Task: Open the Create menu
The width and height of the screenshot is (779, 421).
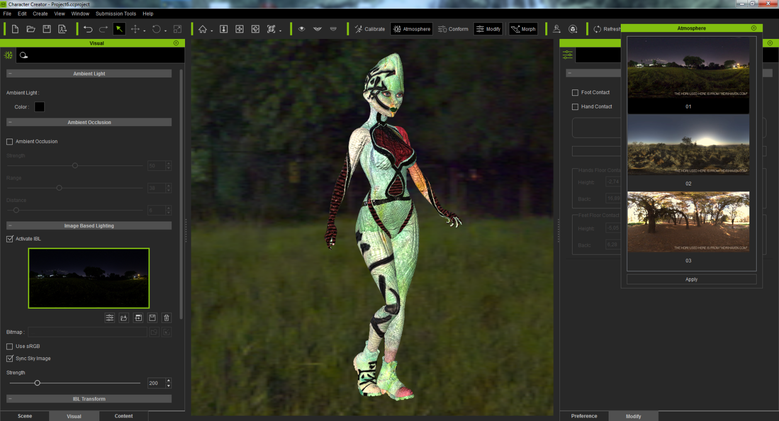Action: coord(40,14)
